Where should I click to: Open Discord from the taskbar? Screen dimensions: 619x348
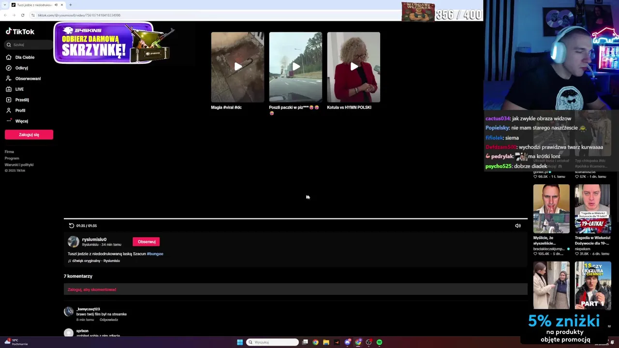pyautogui.click(x=347, y=342)
